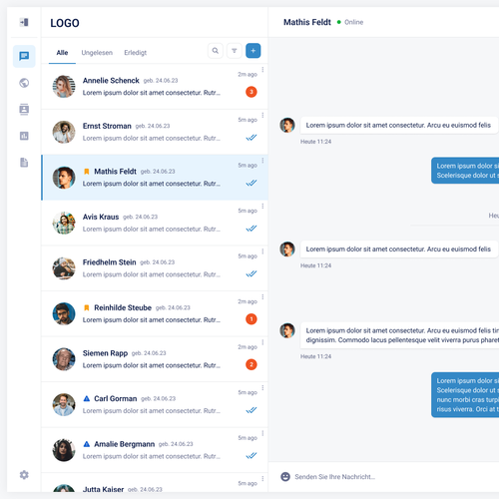Select Siemen Rapp in chat list
Screen dimensions: 499x499
155,359
